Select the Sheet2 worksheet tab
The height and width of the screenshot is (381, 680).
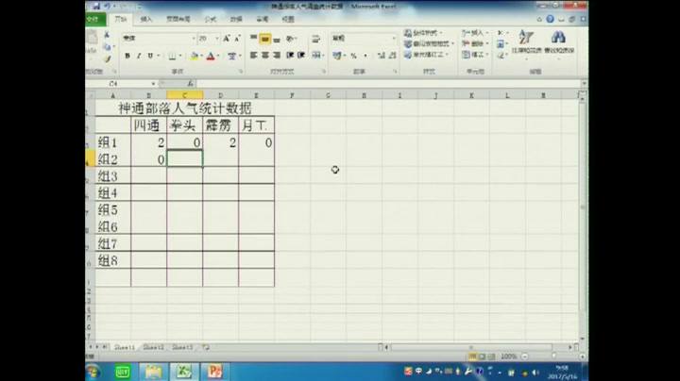coord(153,347)
